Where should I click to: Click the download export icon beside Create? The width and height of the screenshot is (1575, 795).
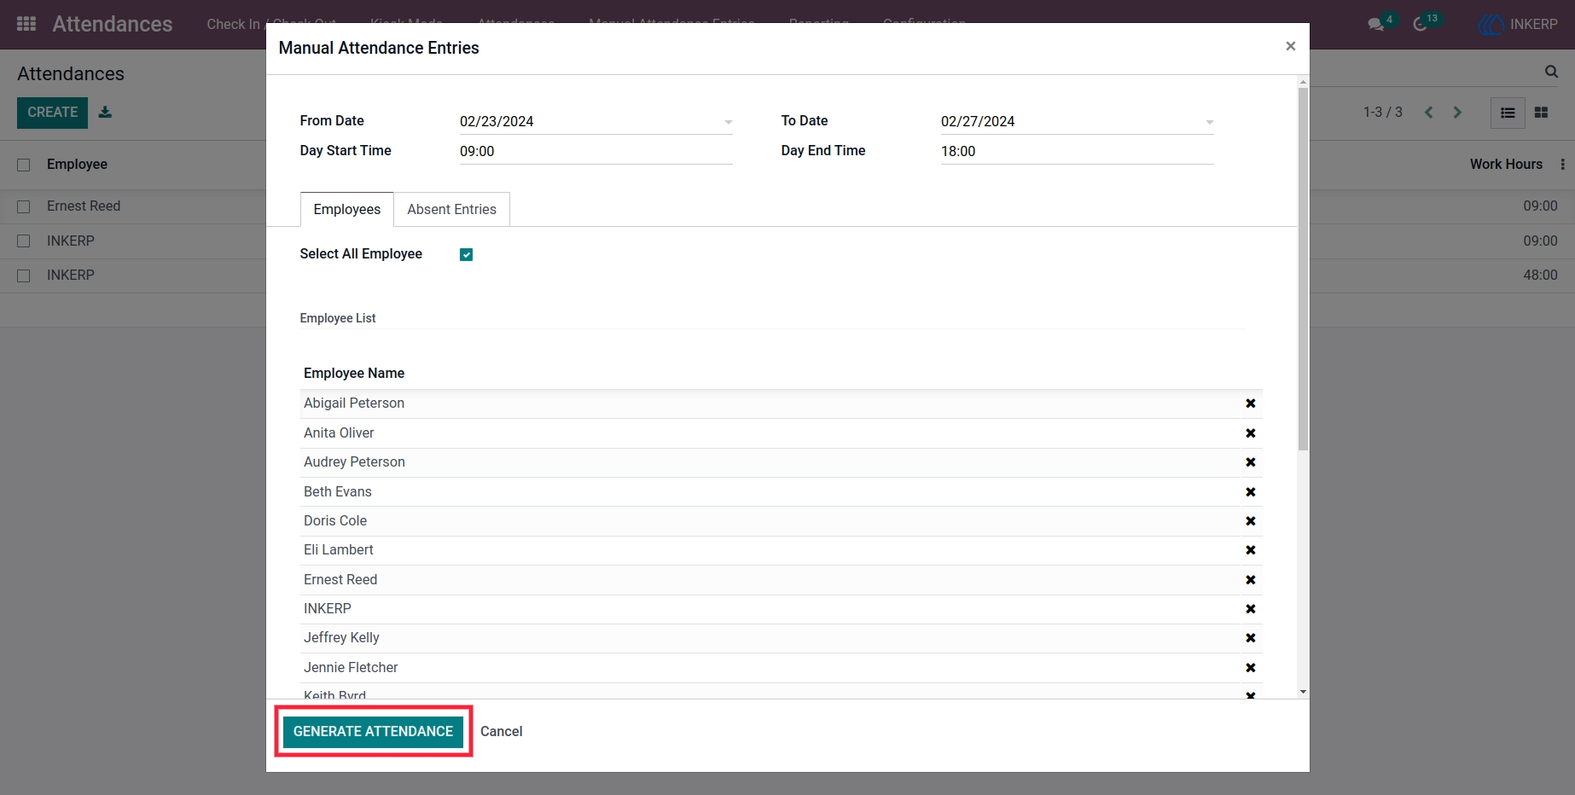pos(105,112)
